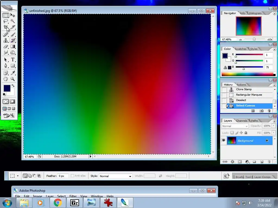Viewport: 278px width, 208px height.
Task: Open the Color panel options menu
Action: click(274, 49)
